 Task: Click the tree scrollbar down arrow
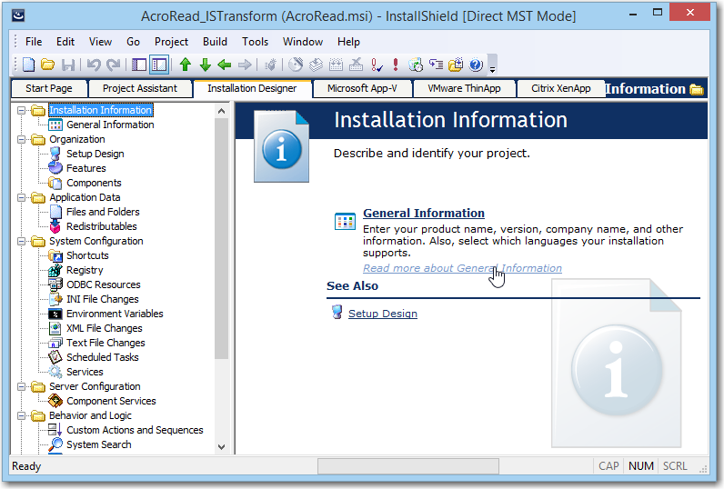222,446
